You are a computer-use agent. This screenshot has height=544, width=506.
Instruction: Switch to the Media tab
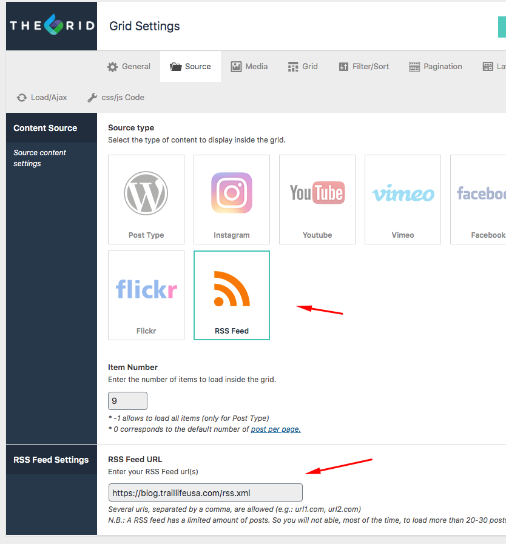(249, 66)
